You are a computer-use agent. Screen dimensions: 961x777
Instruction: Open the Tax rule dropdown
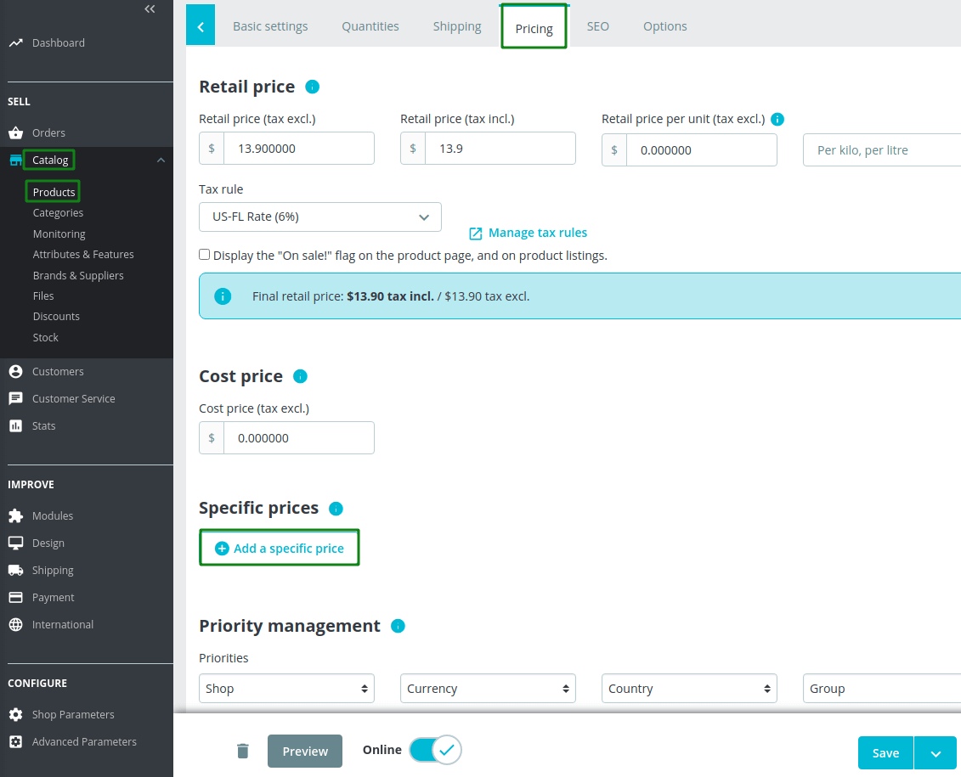coord(320,217)
